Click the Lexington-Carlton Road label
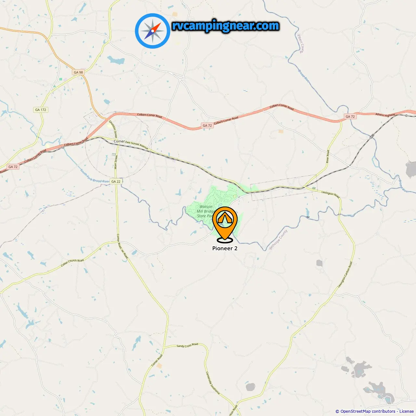Viewport: 416px width, 416px height. click(345, 274)
